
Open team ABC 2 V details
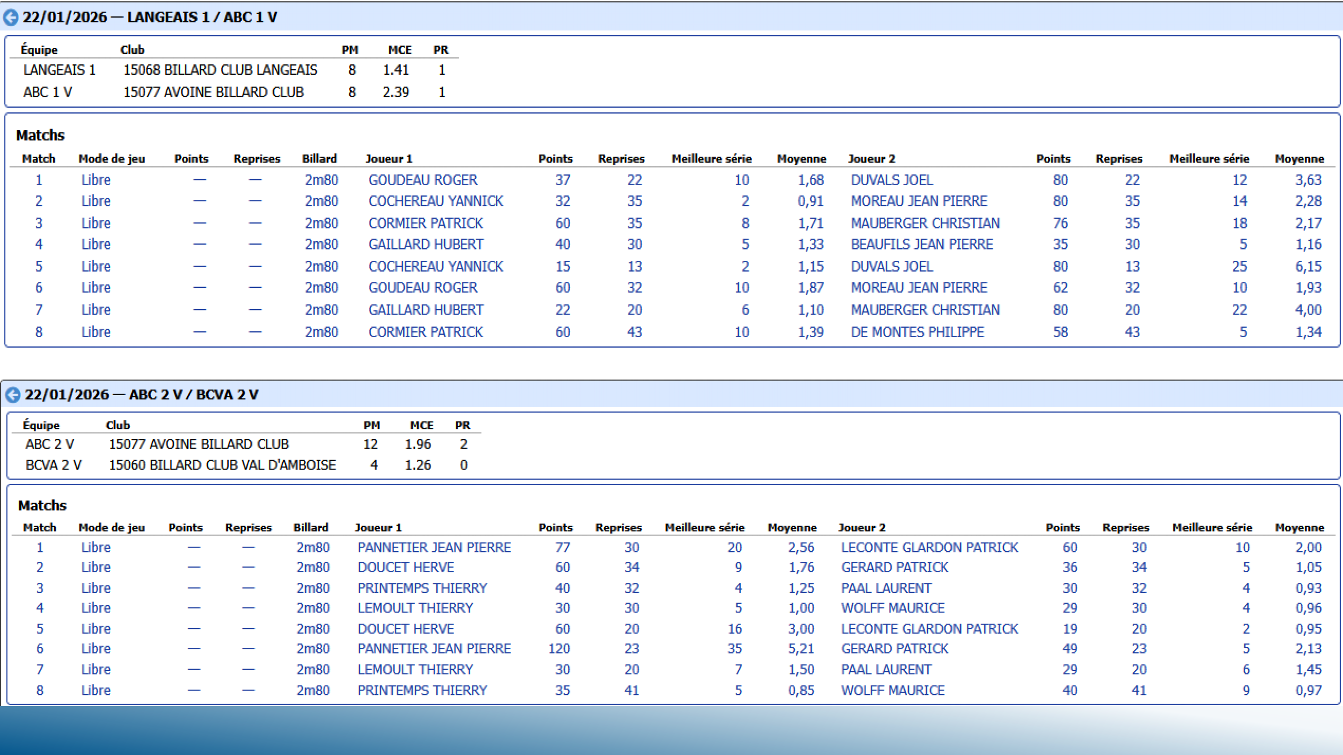click(50, 444)
